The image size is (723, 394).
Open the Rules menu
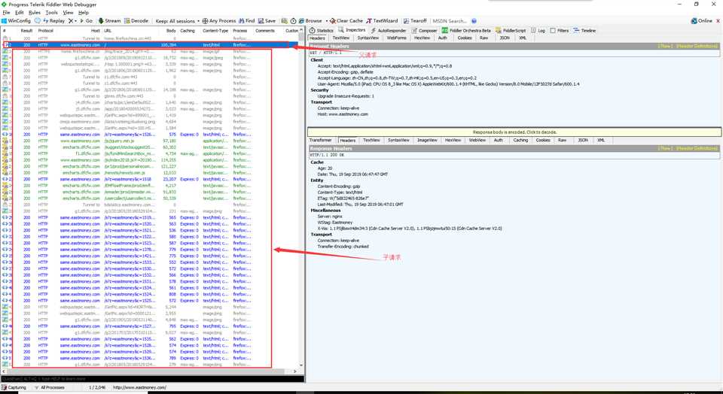(34, 13)
